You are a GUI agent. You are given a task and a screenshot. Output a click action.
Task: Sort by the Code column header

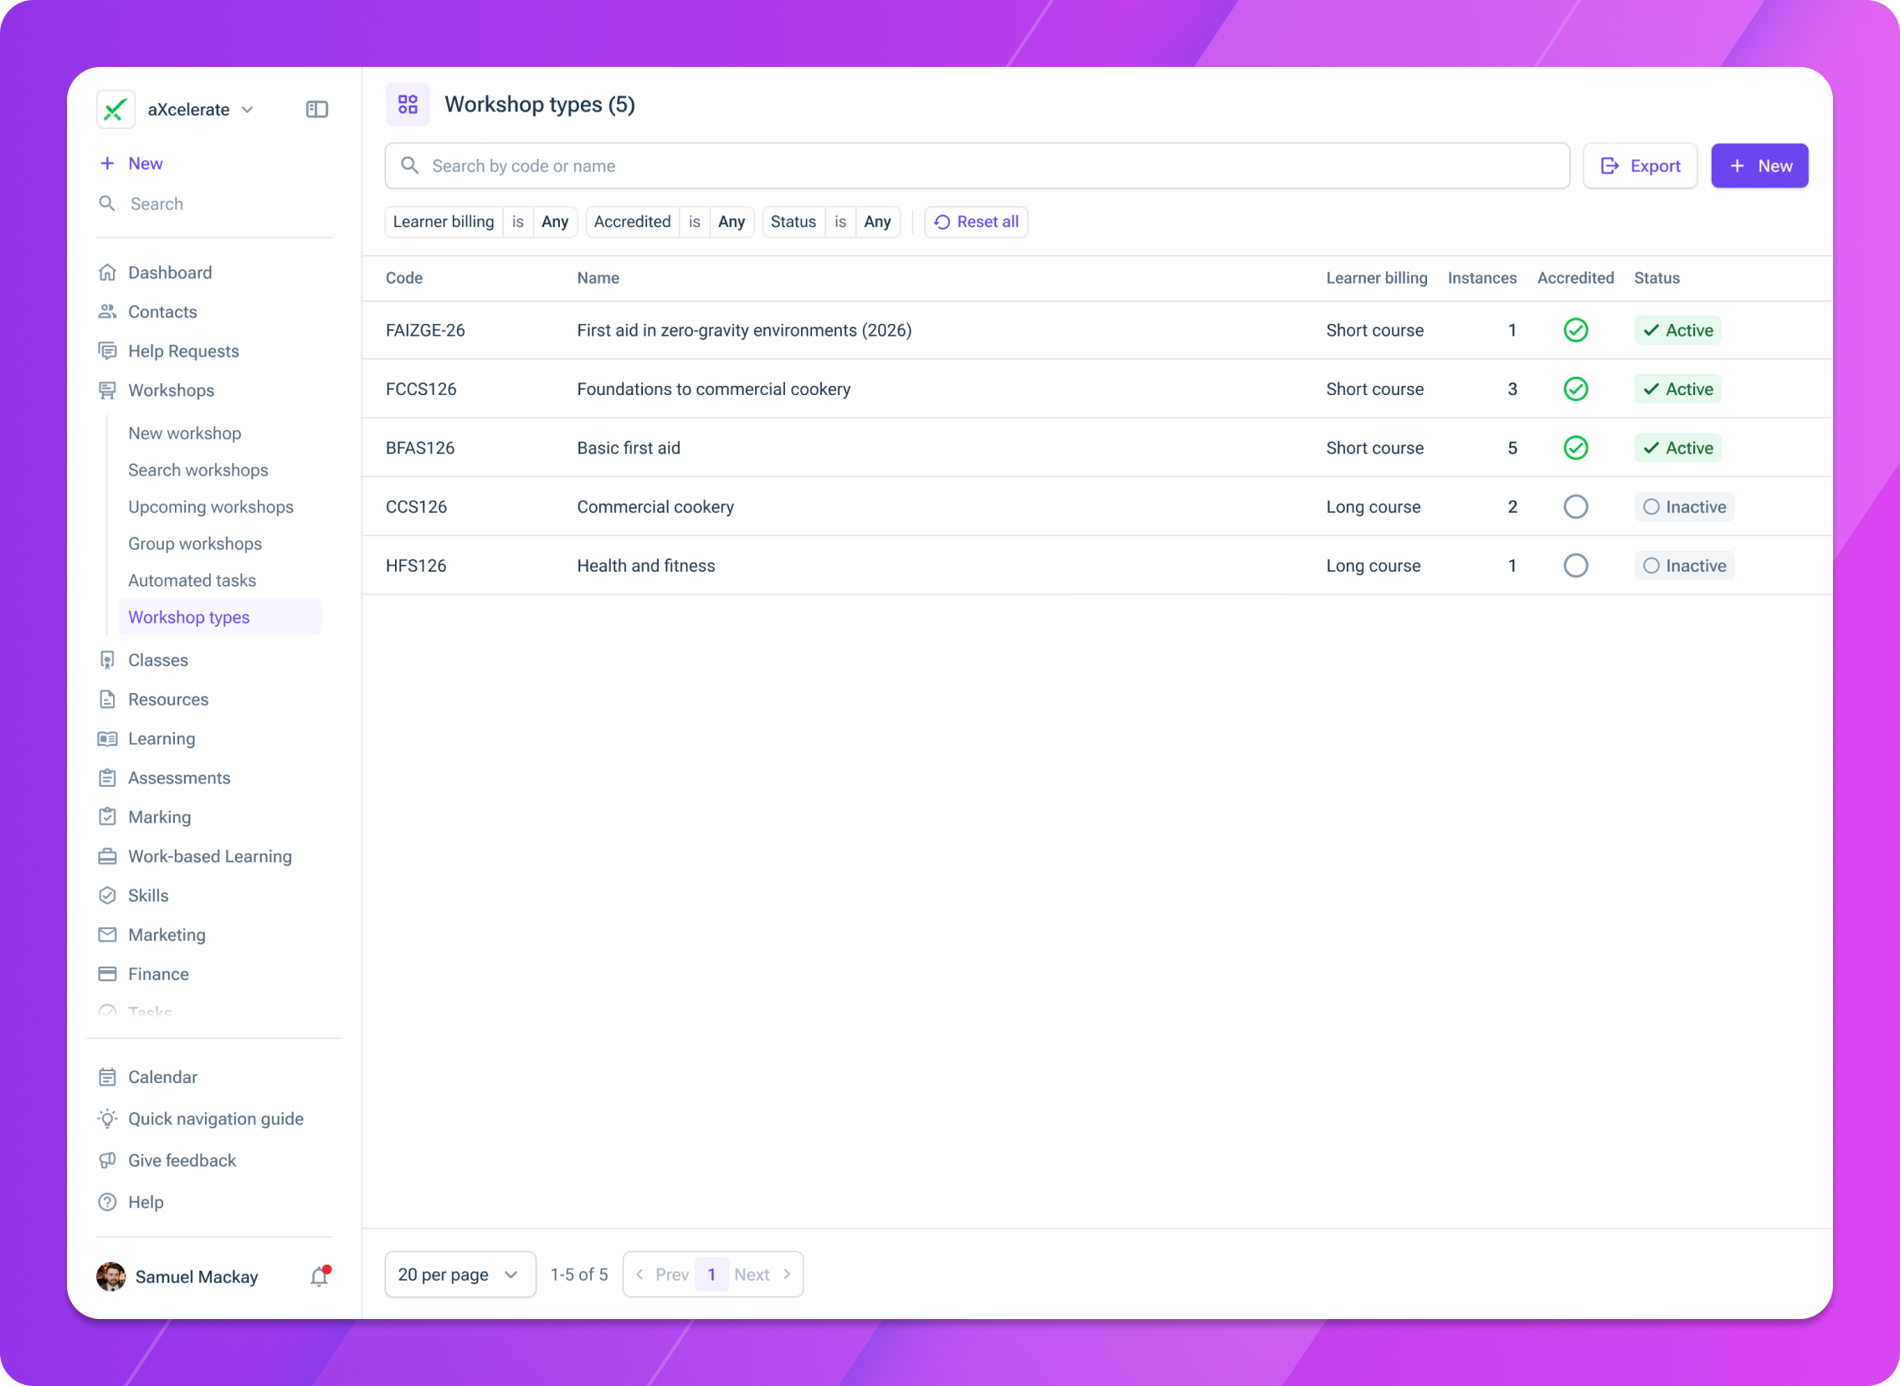pyautogui.click(x=403, y=279)
